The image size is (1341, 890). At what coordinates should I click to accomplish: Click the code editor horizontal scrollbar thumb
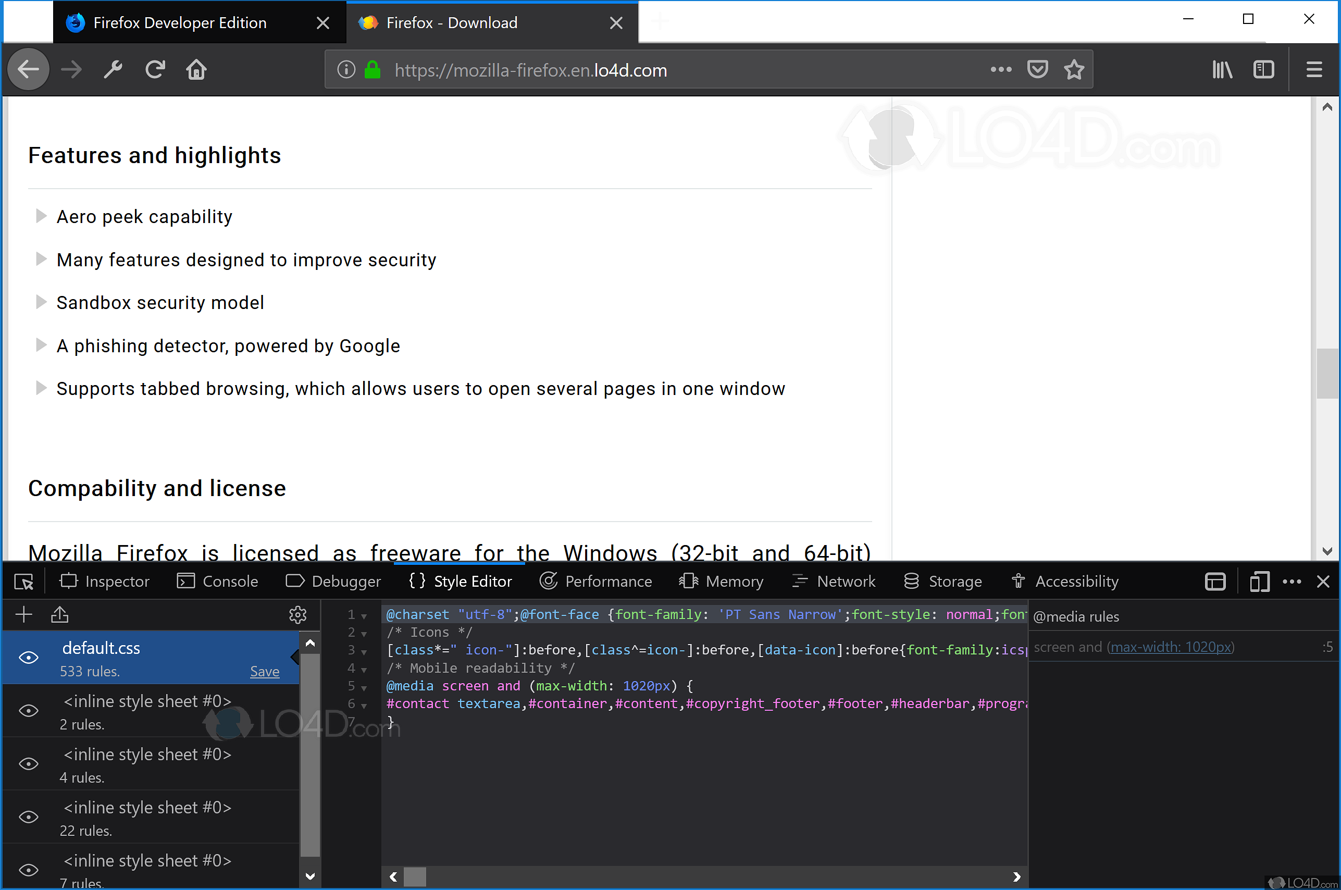(x=415, y=876)
